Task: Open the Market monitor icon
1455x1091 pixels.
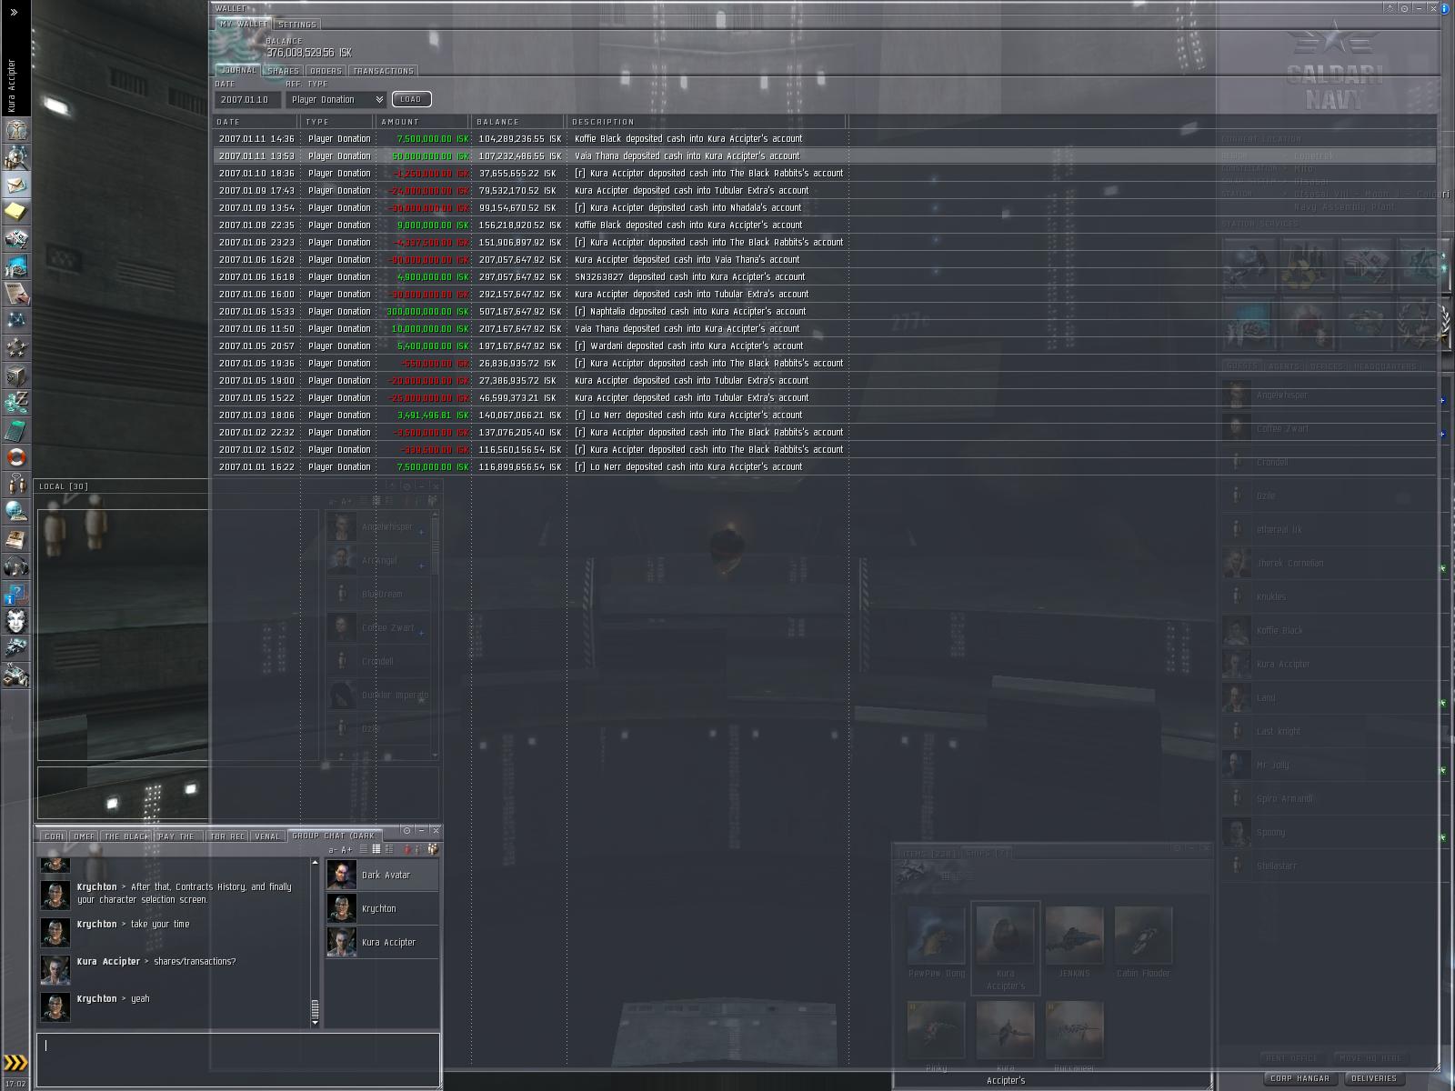Action: point(15,265)
